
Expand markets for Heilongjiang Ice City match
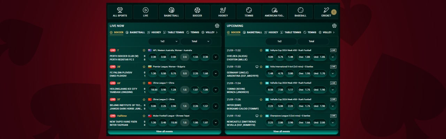[x=216, y=90]
